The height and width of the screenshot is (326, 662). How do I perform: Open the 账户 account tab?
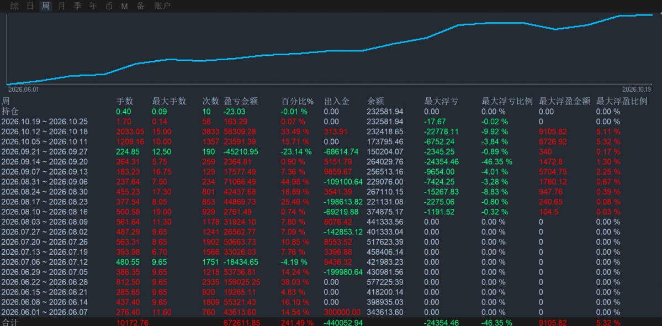(x=162, y=6)
